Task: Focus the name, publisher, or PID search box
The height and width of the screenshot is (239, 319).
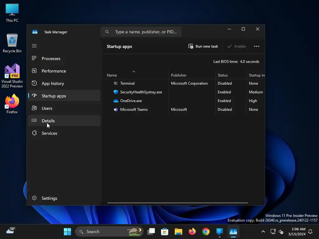Action: 141,32
